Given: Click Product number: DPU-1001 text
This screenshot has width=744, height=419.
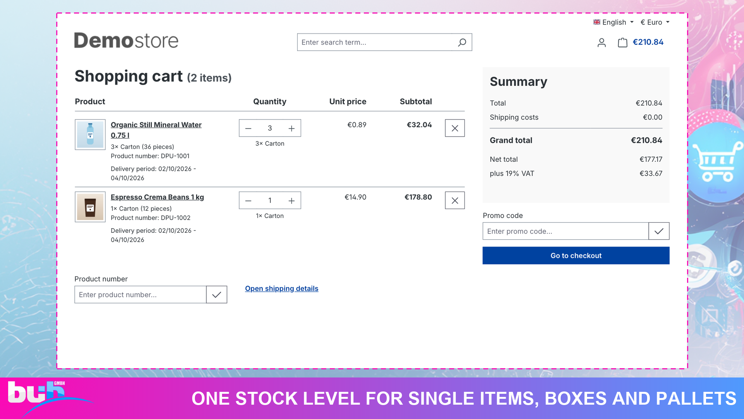Looking at the screenshot, I should (x=150, y=156).
